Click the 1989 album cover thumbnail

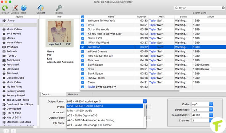(59, 33)
